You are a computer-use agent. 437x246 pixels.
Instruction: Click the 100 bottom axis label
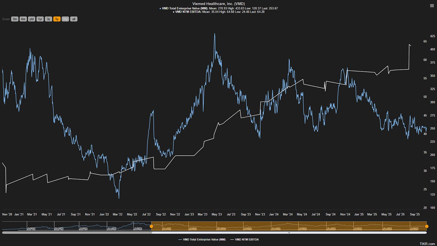pyautogui.click(x=432, y=208)
